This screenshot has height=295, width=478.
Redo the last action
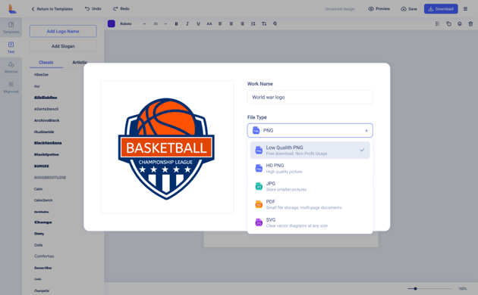(121, 9)
